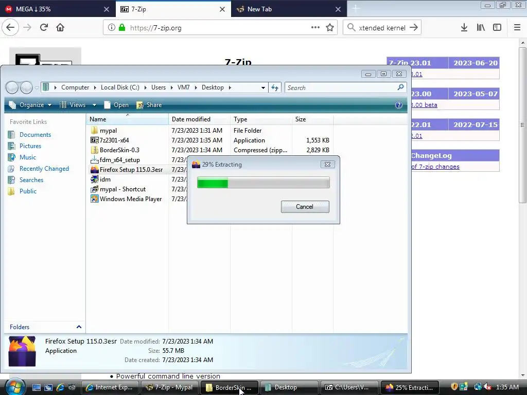Cancel the extraction in progress
The image size is (527, 395).
pos(305,207)
